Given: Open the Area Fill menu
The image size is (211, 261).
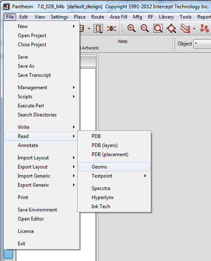Looking at the screenshot, I should (119, 17).
